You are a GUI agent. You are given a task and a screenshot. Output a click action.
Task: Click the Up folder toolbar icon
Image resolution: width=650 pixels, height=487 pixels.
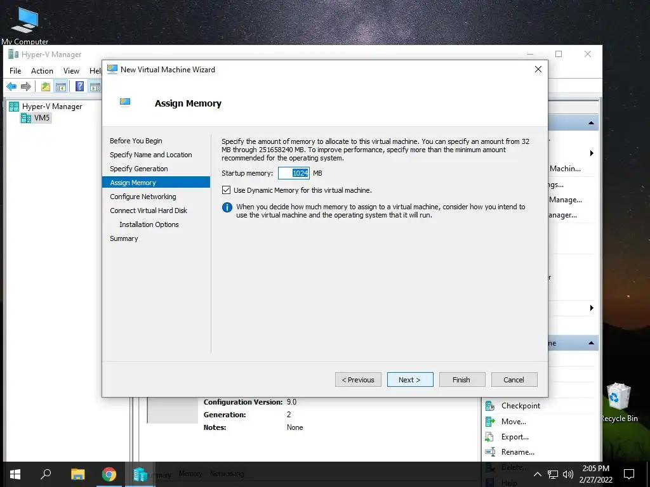pyautogui.click(x=46, y=86)
